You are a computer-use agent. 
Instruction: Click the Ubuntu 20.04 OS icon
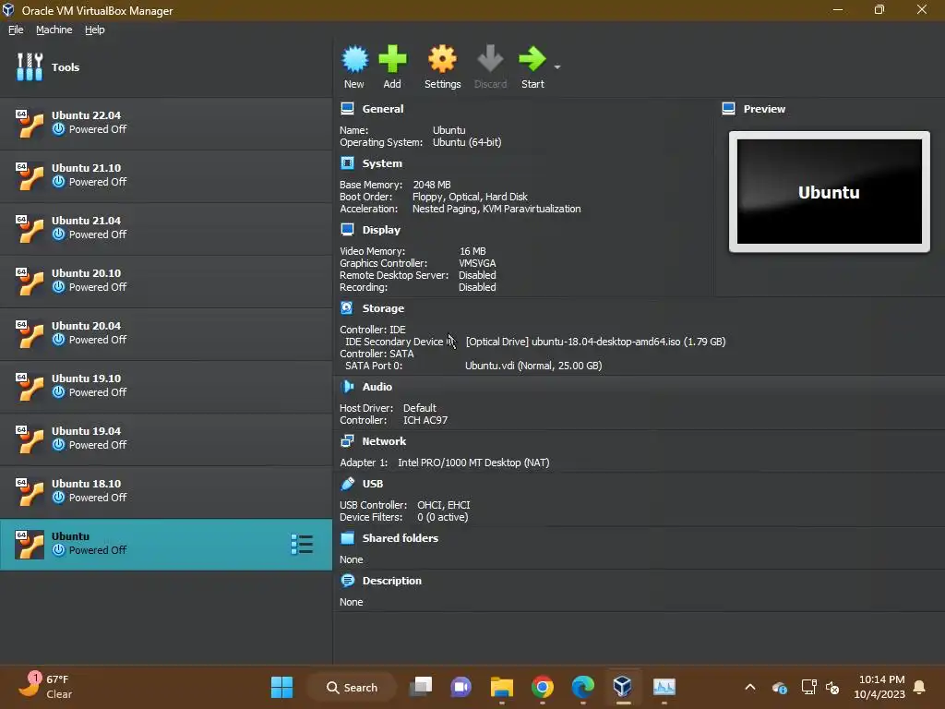30,334
